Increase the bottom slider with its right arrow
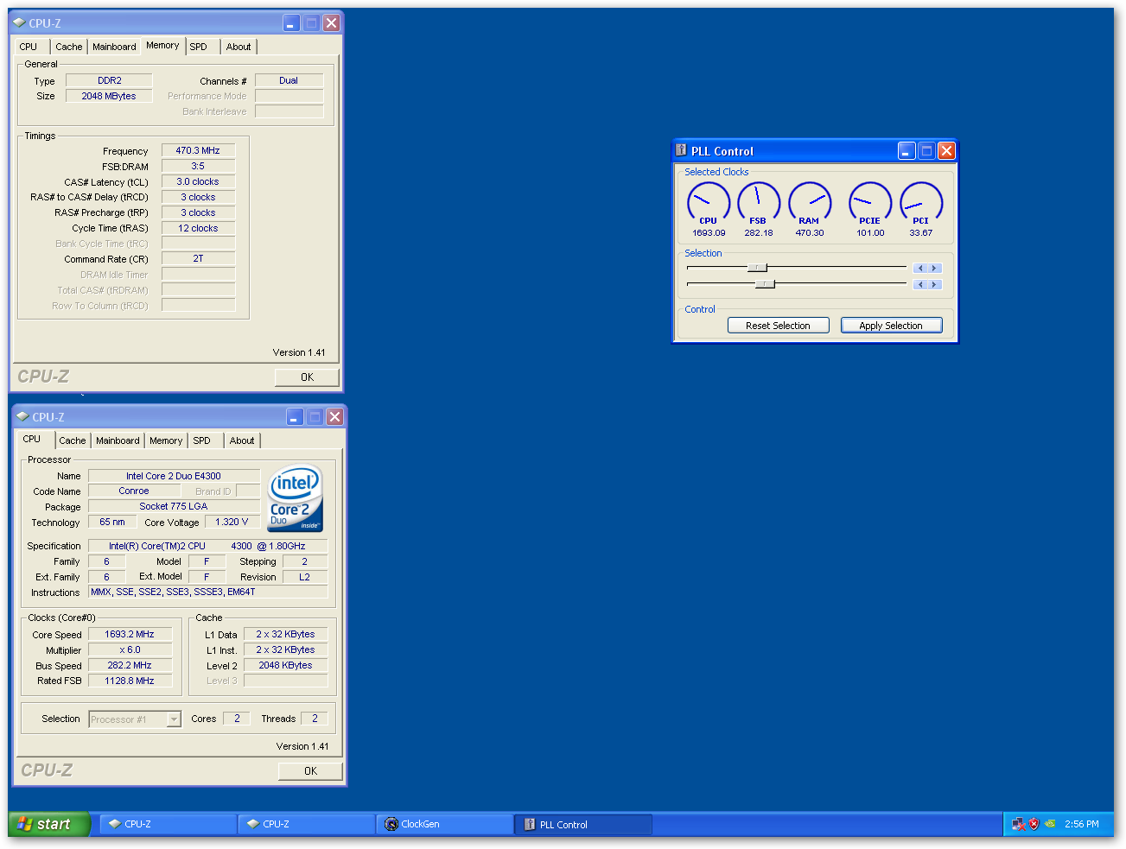Screen dimensions: 1126x849 click(934, 284)
